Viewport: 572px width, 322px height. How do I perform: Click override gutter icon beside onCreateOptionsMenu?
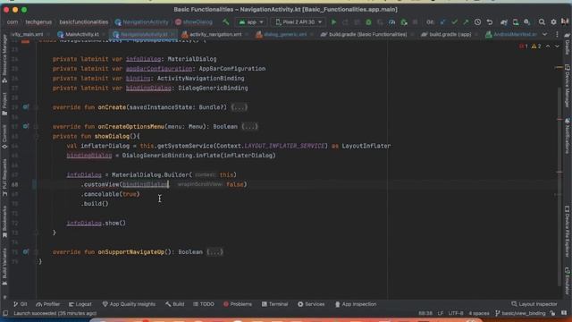point(26,126)
